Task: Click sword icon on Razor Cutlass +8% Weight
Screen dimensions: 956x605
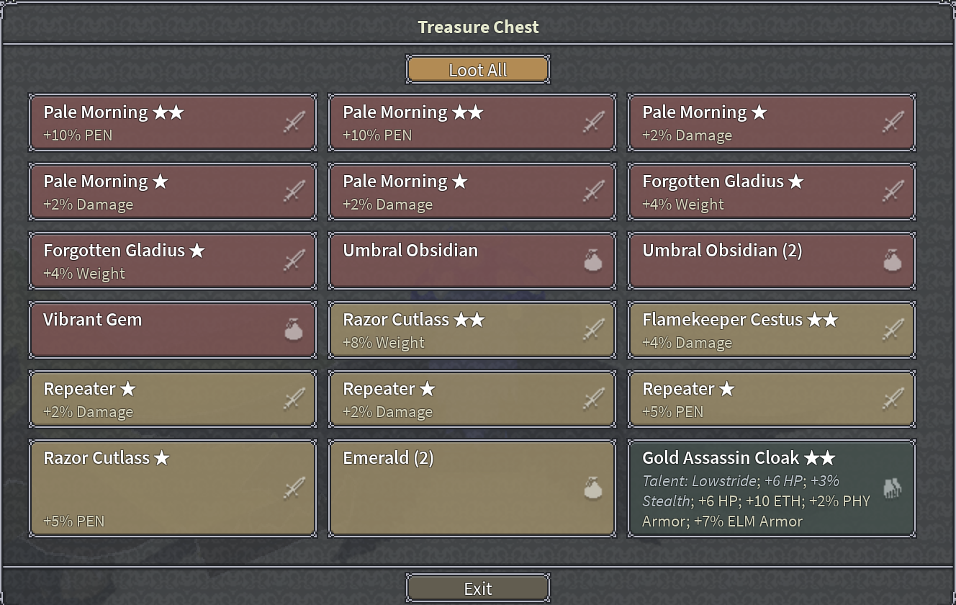Action: (x=593, y=330)
